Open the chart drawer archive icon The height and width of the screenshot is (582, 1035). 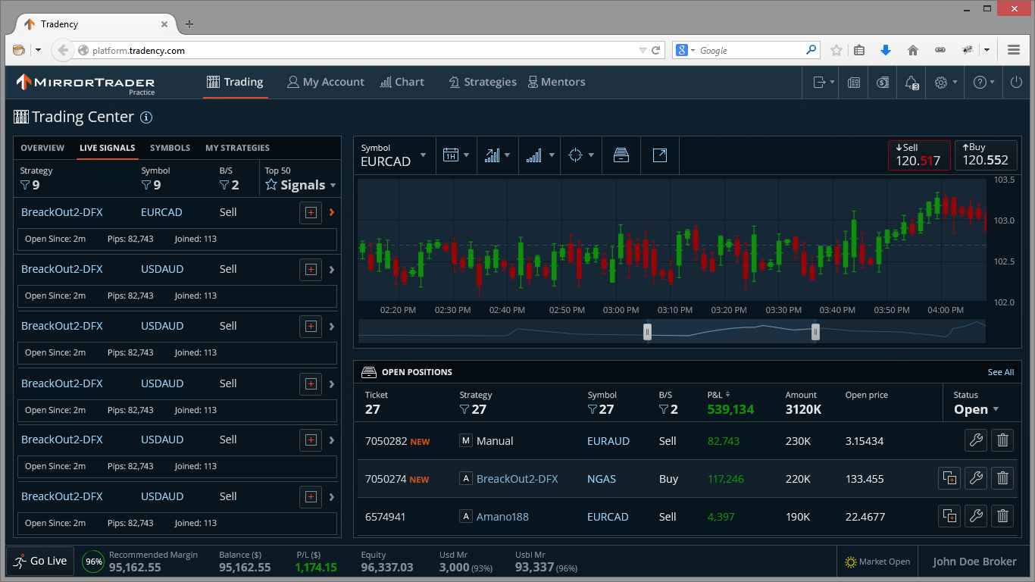point(621,155)
